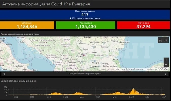Click the 2022 peak on the daily chart
171x101 pixels.
[x=133, y=91]
